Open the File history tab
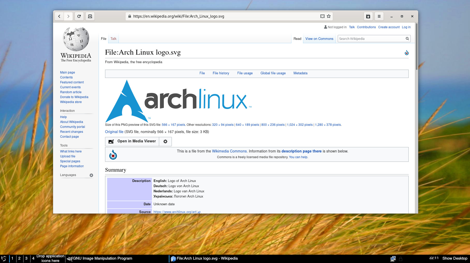This screenshot has height=263, width=470. click(x=221, y=73)
